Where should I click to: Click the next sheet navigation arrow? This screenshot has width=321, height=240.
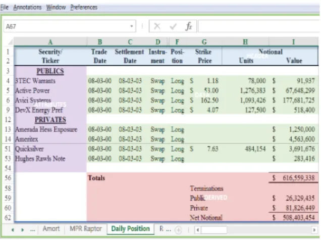[23, 230]
